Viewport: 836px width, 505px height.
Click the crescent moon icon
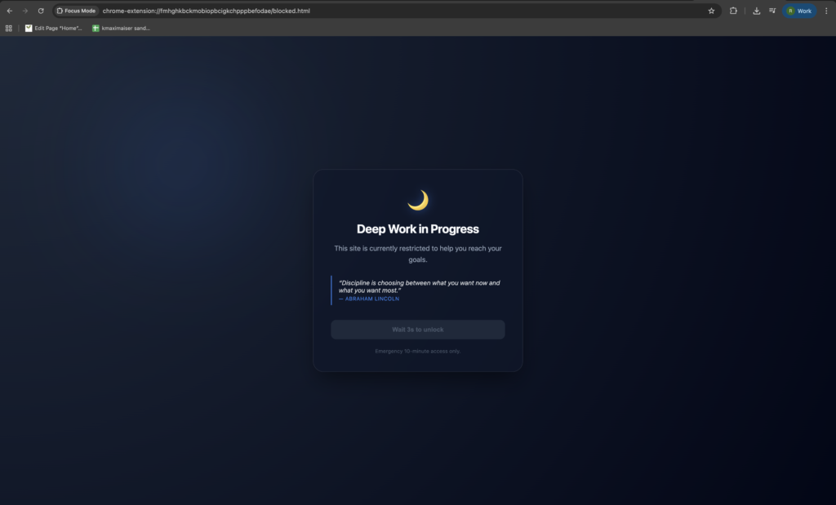coord(418,200)
